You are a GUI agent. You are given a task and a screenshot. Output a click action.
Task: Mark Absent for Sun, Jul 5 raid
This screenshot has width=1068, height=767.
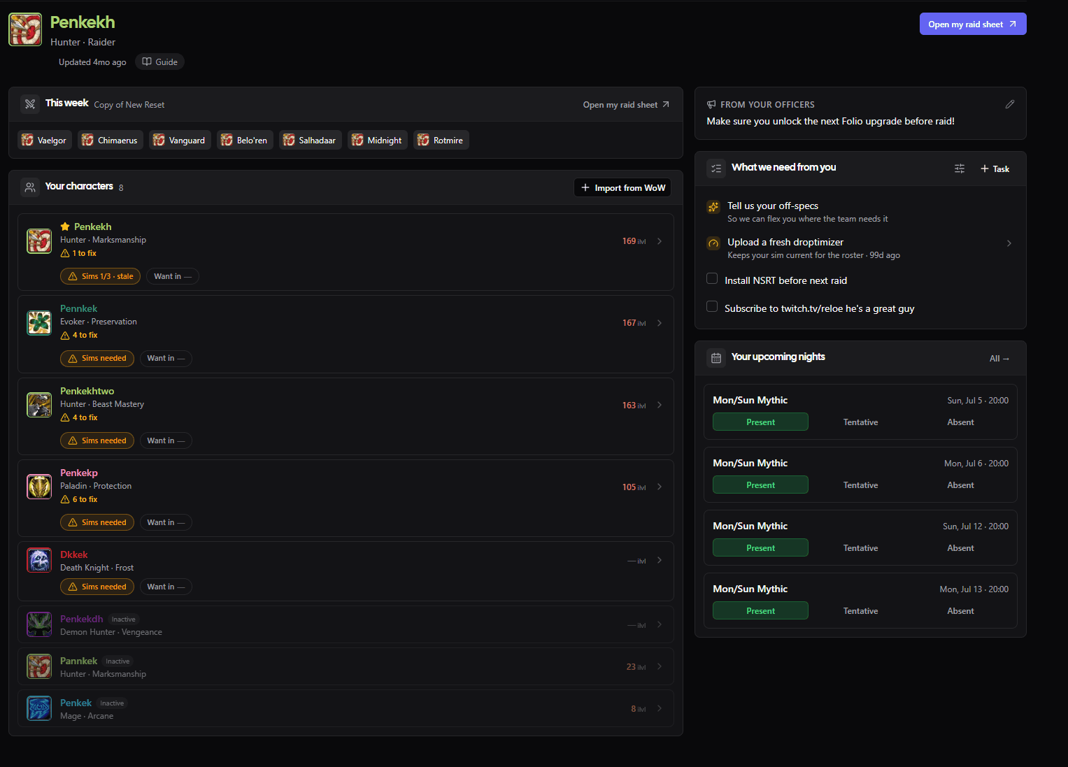(960, 422)
